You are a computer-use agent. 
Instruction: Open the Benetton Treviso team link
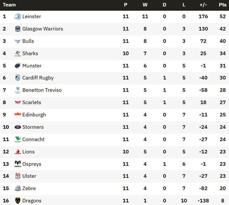point(42,90)
